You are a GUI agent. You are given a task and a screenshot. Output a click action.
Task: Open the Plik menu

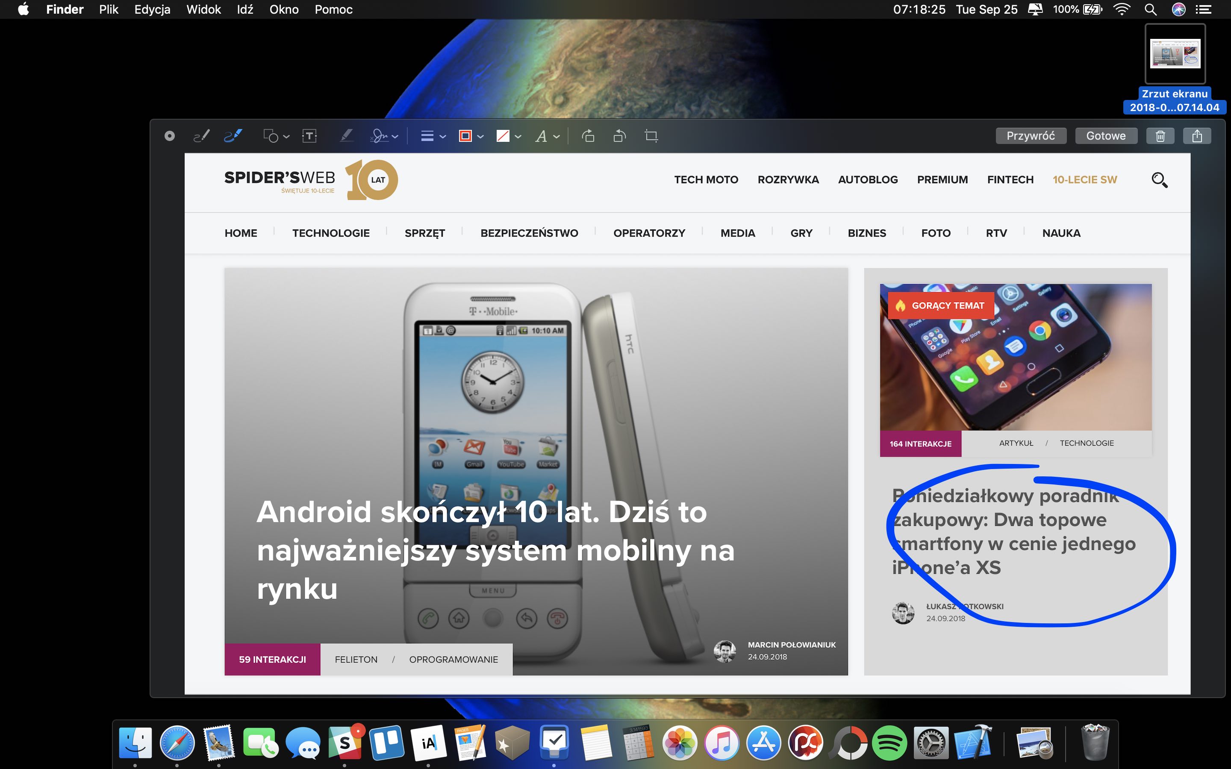[x=109, y=9]
